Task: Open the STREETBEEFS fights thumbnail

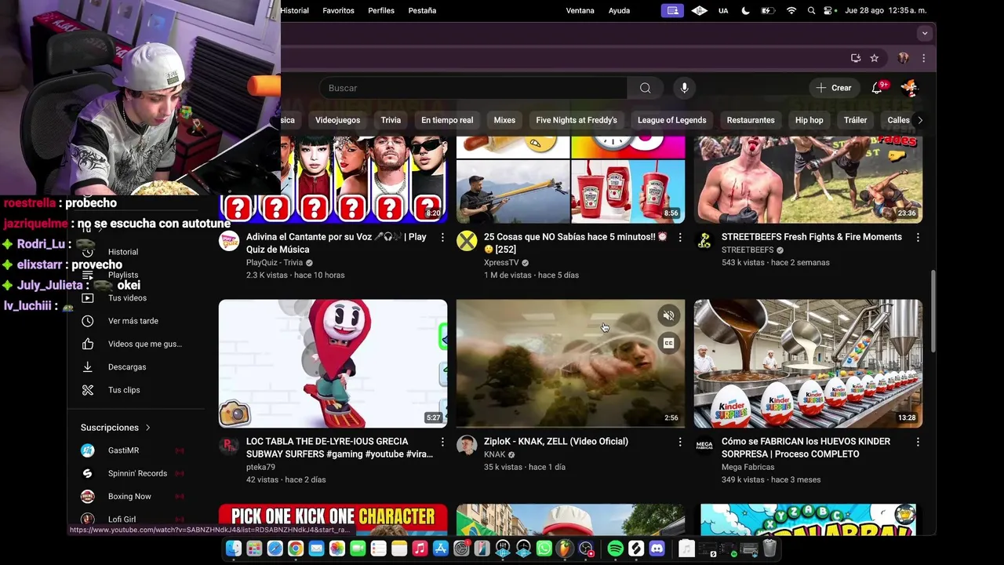Action: [808, 180]
